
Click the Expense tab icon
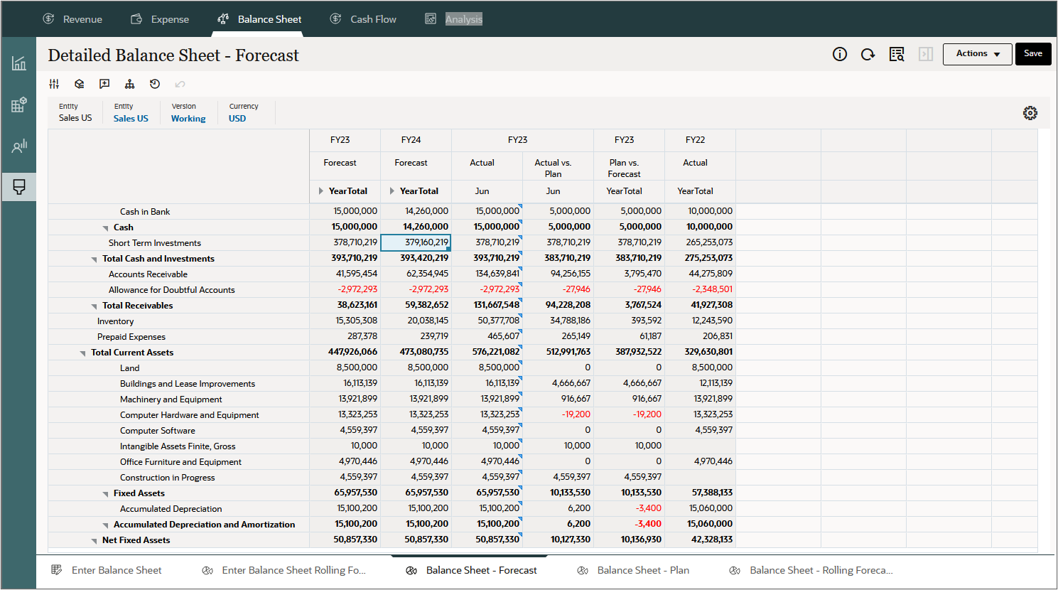(x=136, y=18)
